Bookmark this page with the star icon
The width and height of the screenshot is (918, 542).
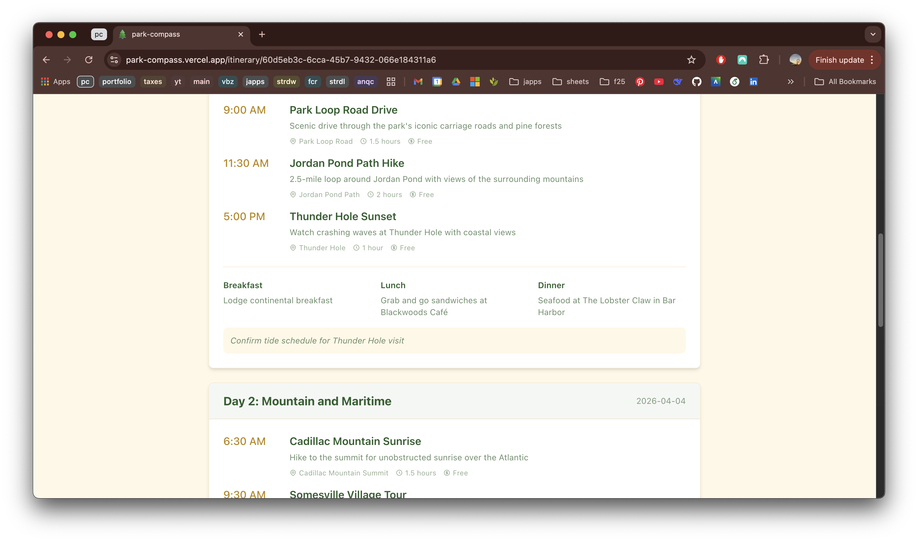pyautogui.click(x=691, y=60)
